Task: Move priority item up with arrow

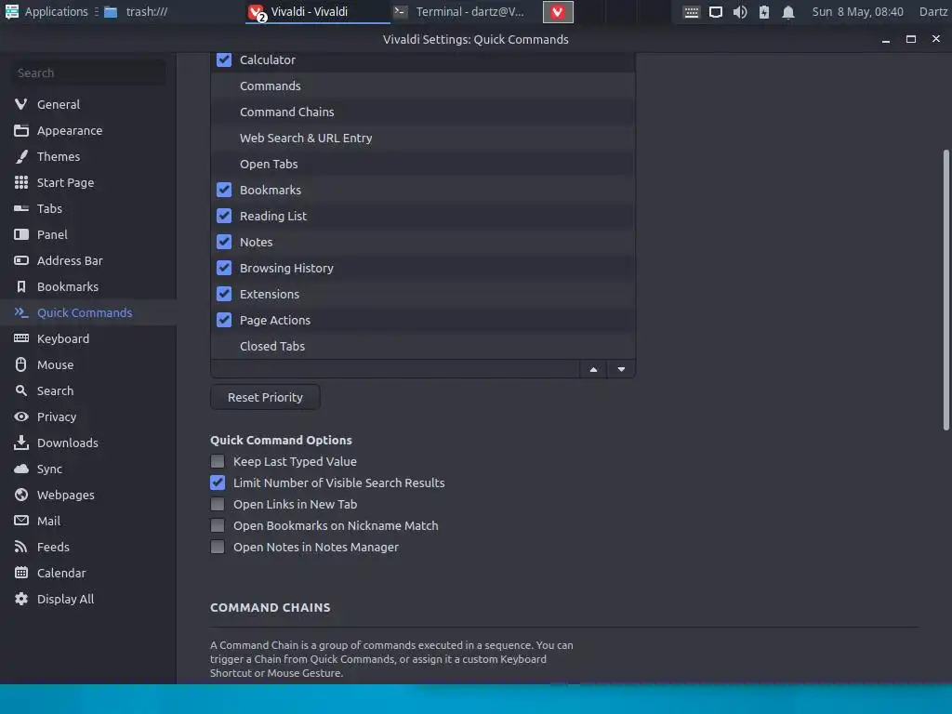Action: [x=593, y=369]
